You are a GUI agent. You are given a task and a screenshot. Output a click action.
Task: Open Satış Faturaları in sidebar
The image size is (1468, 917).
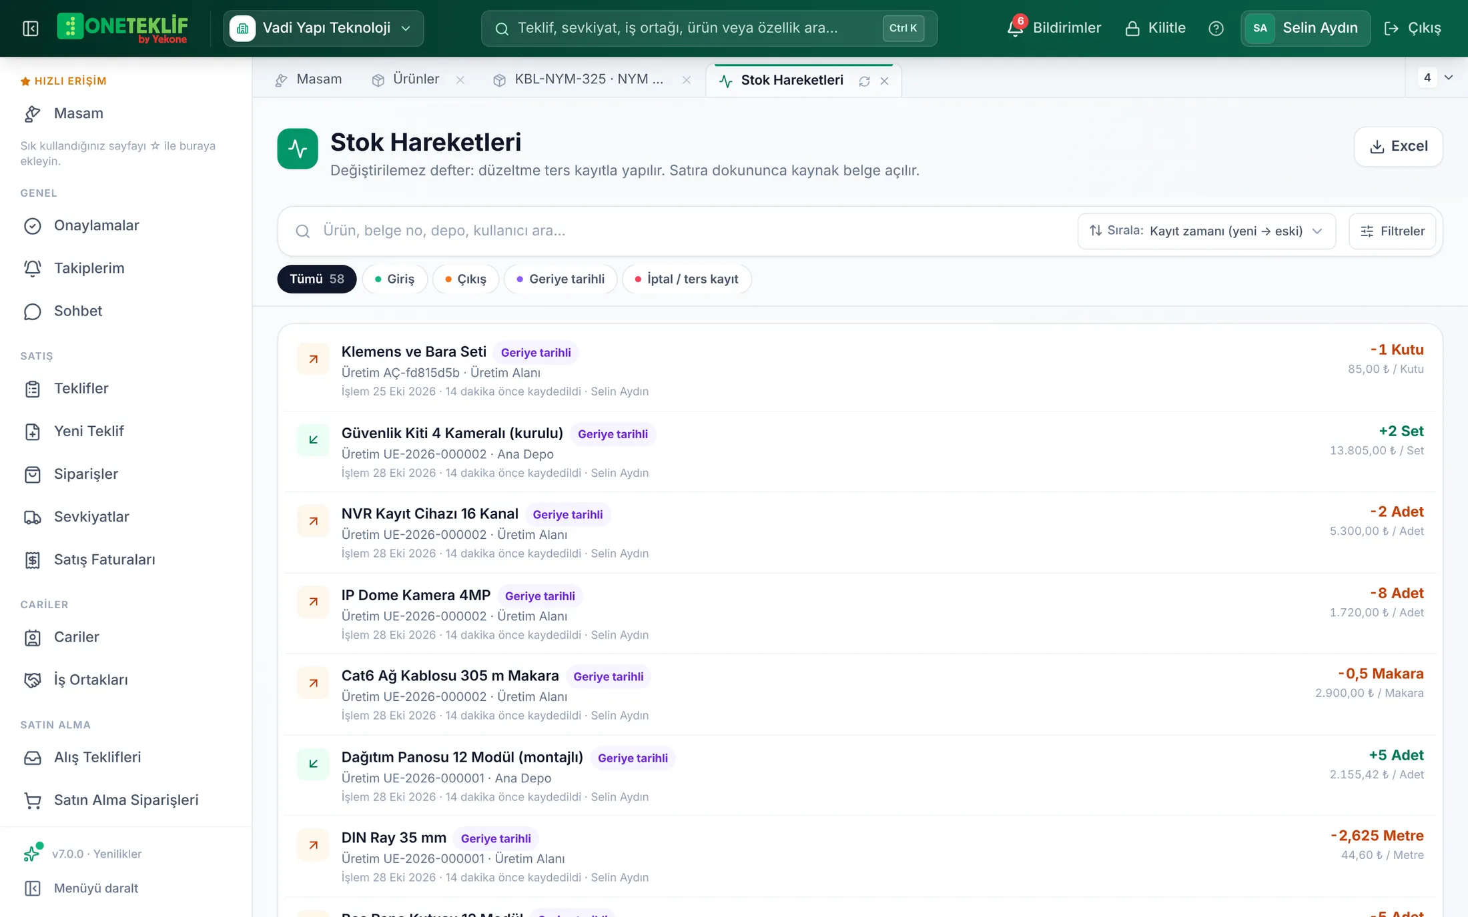click(x=126, y=560)
